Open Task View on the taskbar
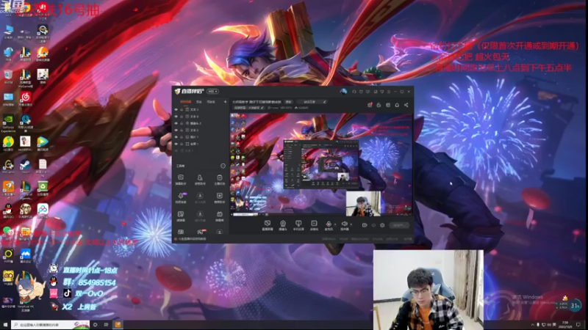588x330 pixels. (x=106, y=325)
